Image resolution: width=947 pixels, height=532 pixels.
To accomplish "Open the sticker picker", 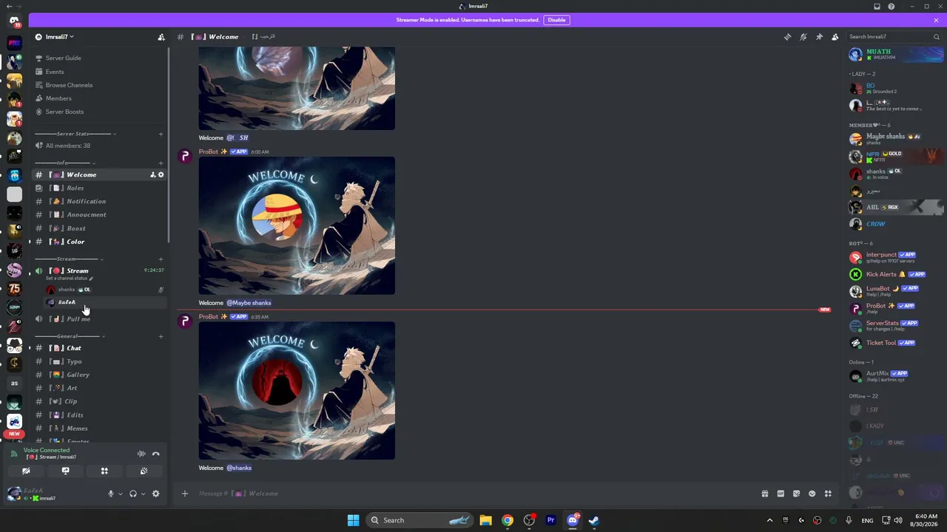I will pyautogui.click(x=797, y=494).
